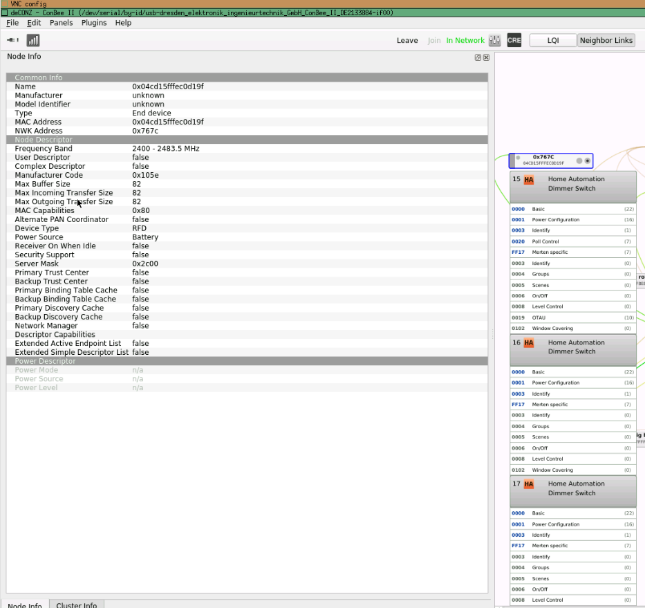The image size is (645, 608).
Task: Select Level Control 0008 in endpoint 15
Action: pos(573,306)
